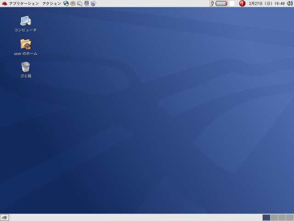Switch to the fourth workspace

[289, 218]
